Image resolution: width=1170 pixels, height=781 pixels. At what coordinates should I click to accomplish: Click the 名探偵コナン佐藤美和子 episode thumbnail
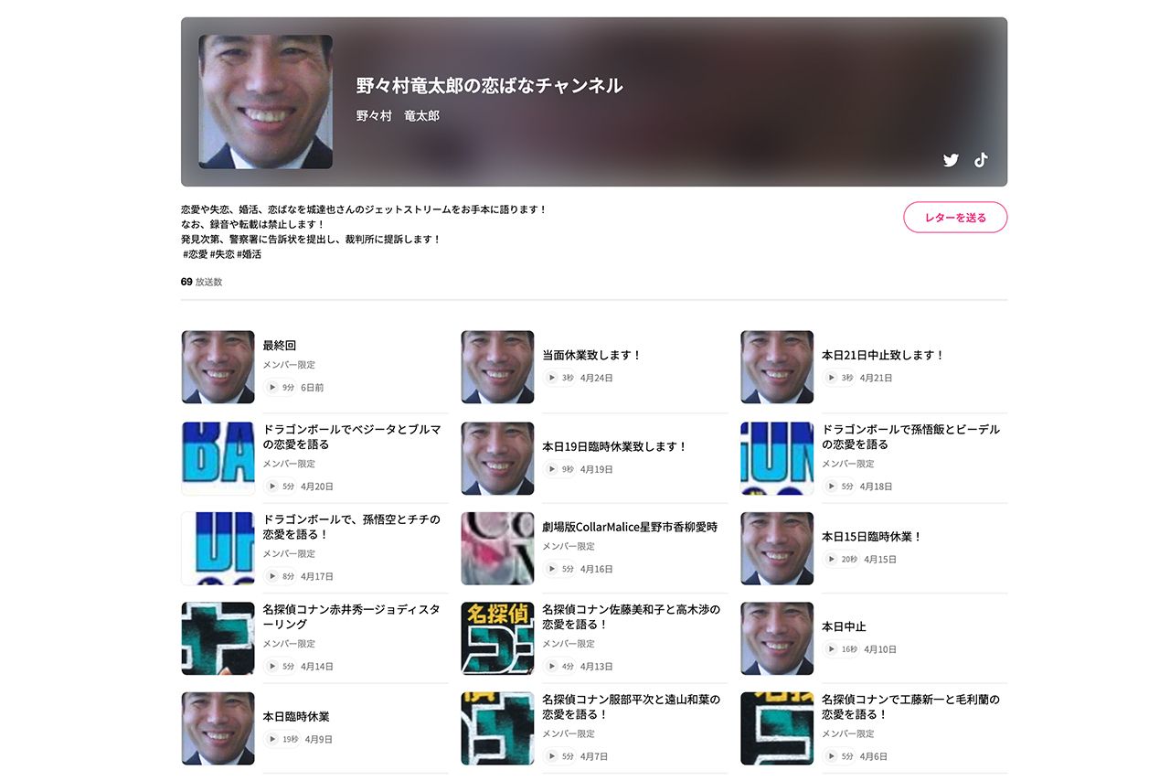pyautogui.click(x=497, y=638)
